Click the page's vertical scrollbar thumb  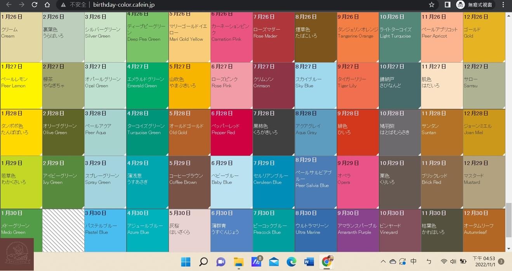click(509, 220)
